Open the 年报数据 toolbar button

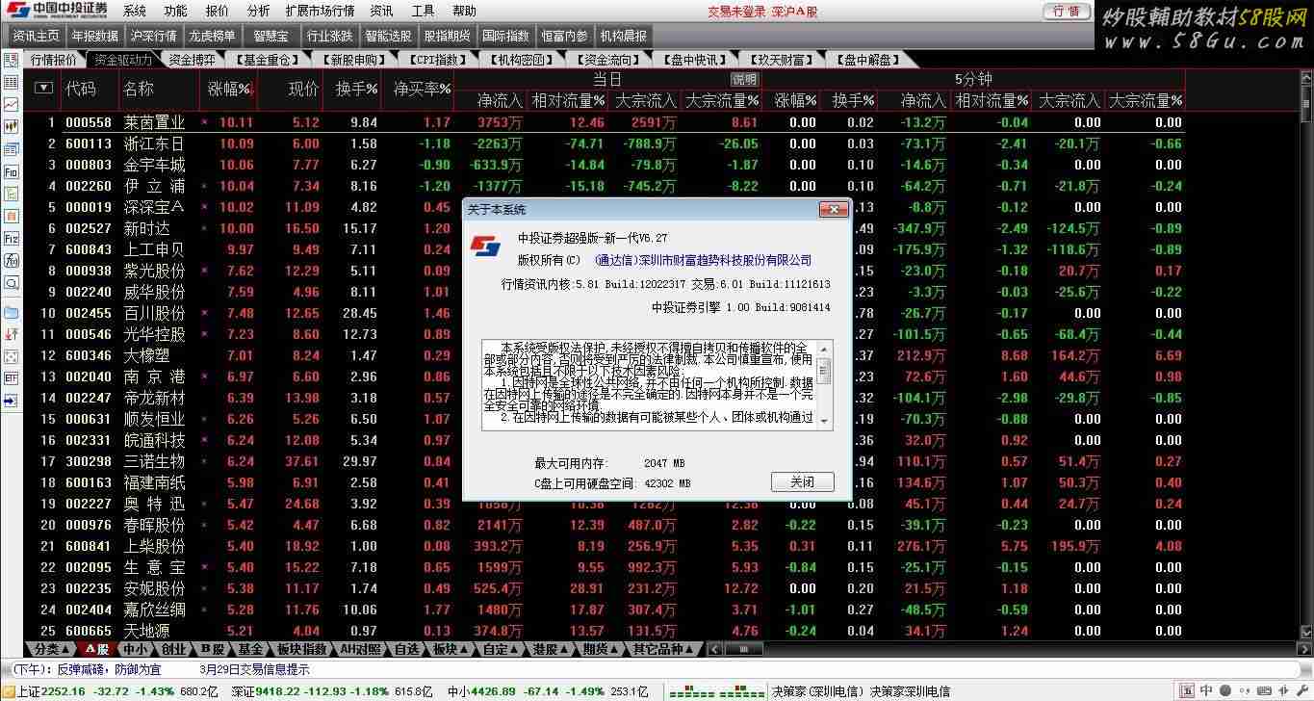pyautogui.click(x=94, y=36)
